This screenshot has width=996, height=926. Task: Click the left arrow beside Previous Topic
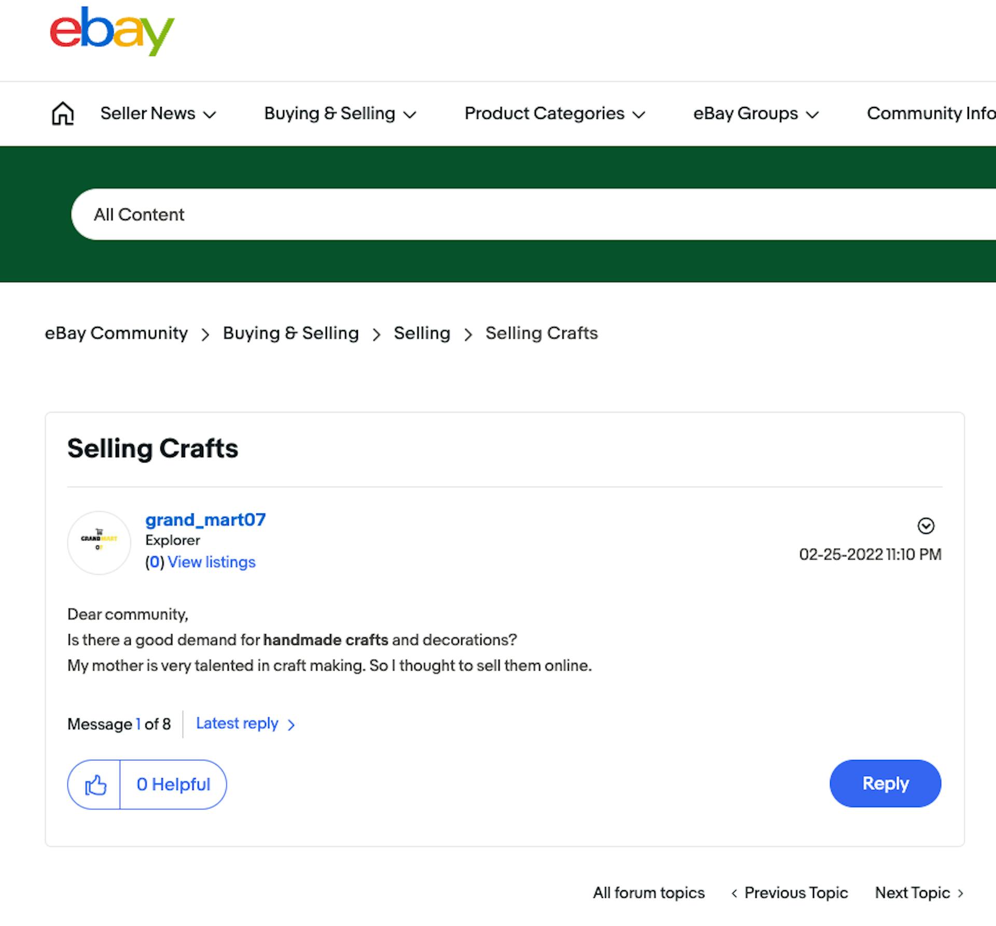click(735, 893)
